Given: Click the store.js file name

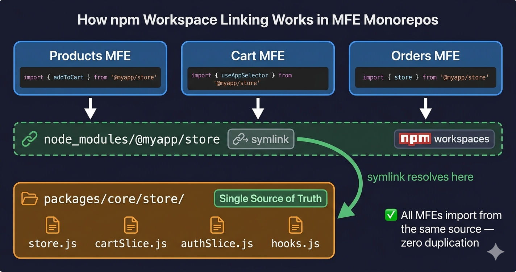Looking at the screenshot, I should 53,243.
